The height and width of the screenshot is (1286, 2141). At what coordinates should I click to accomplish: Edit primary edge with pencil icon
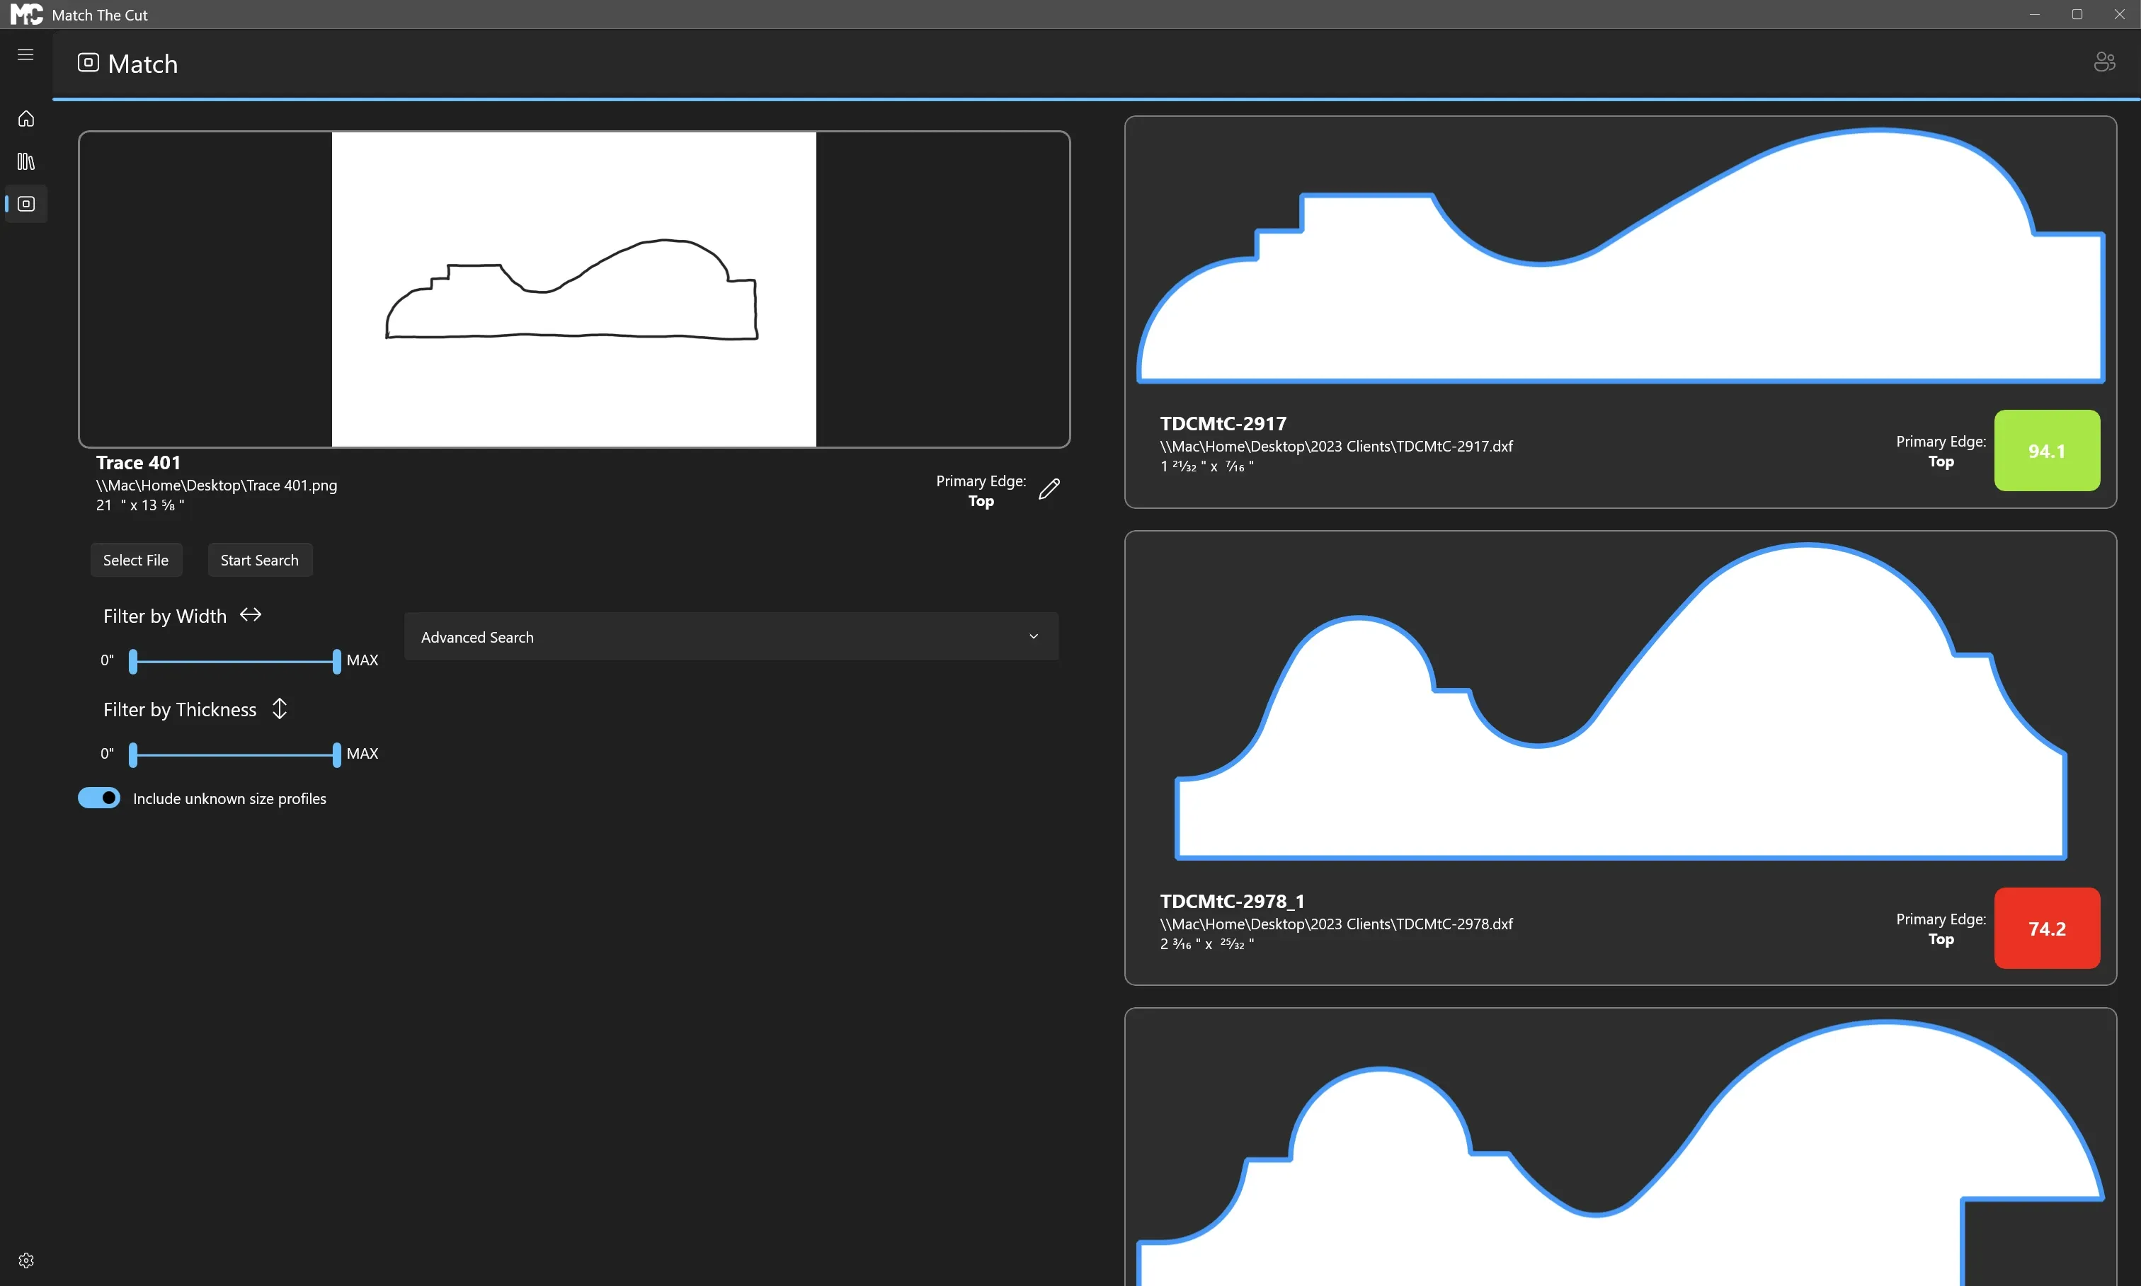click(x=1049, y=490)
